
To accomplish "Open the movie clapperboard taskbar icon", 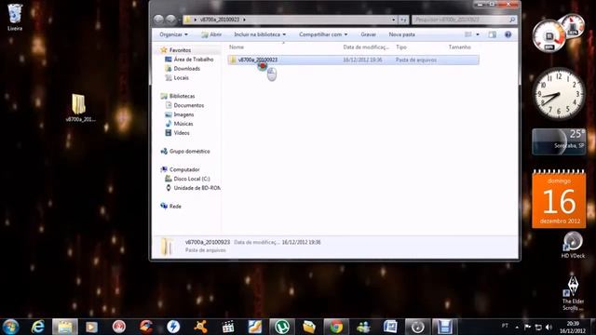I will coord(227,327).
